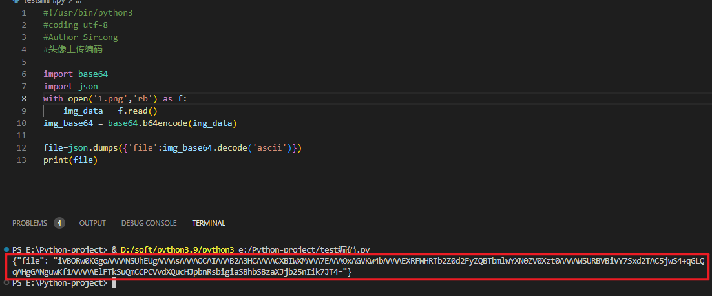Open the e:/Python-project/test编码.py path link in terminal
Image resolution: width=712 pixels, height=296 pixels.
tap(304, 249)
